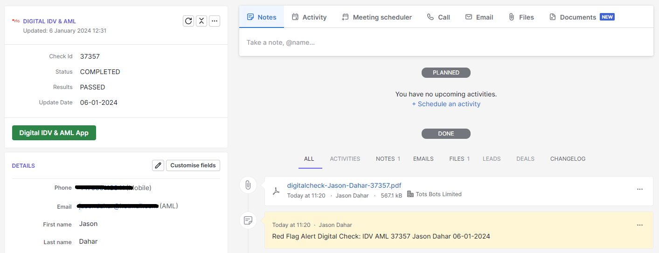Filter history by NOTES
This screenshot has width=659, height=253.
pyautogui.click(x=388, y=159)
